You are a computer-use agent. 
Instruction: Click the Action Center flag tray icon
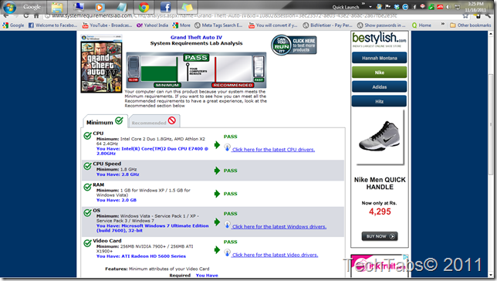[x=387, y=7]
